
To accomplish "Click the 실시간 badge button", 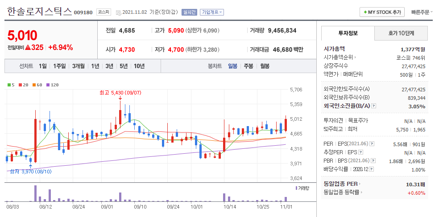I will [189, 12].
